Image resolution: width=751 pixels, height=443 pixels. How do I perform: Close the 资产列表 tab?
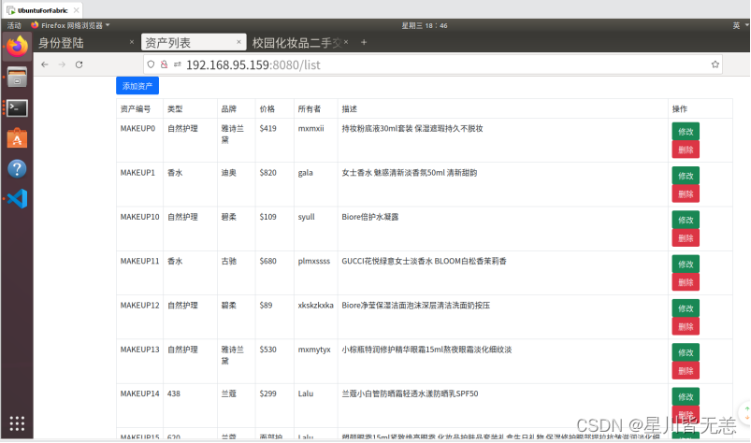point(238,42)
